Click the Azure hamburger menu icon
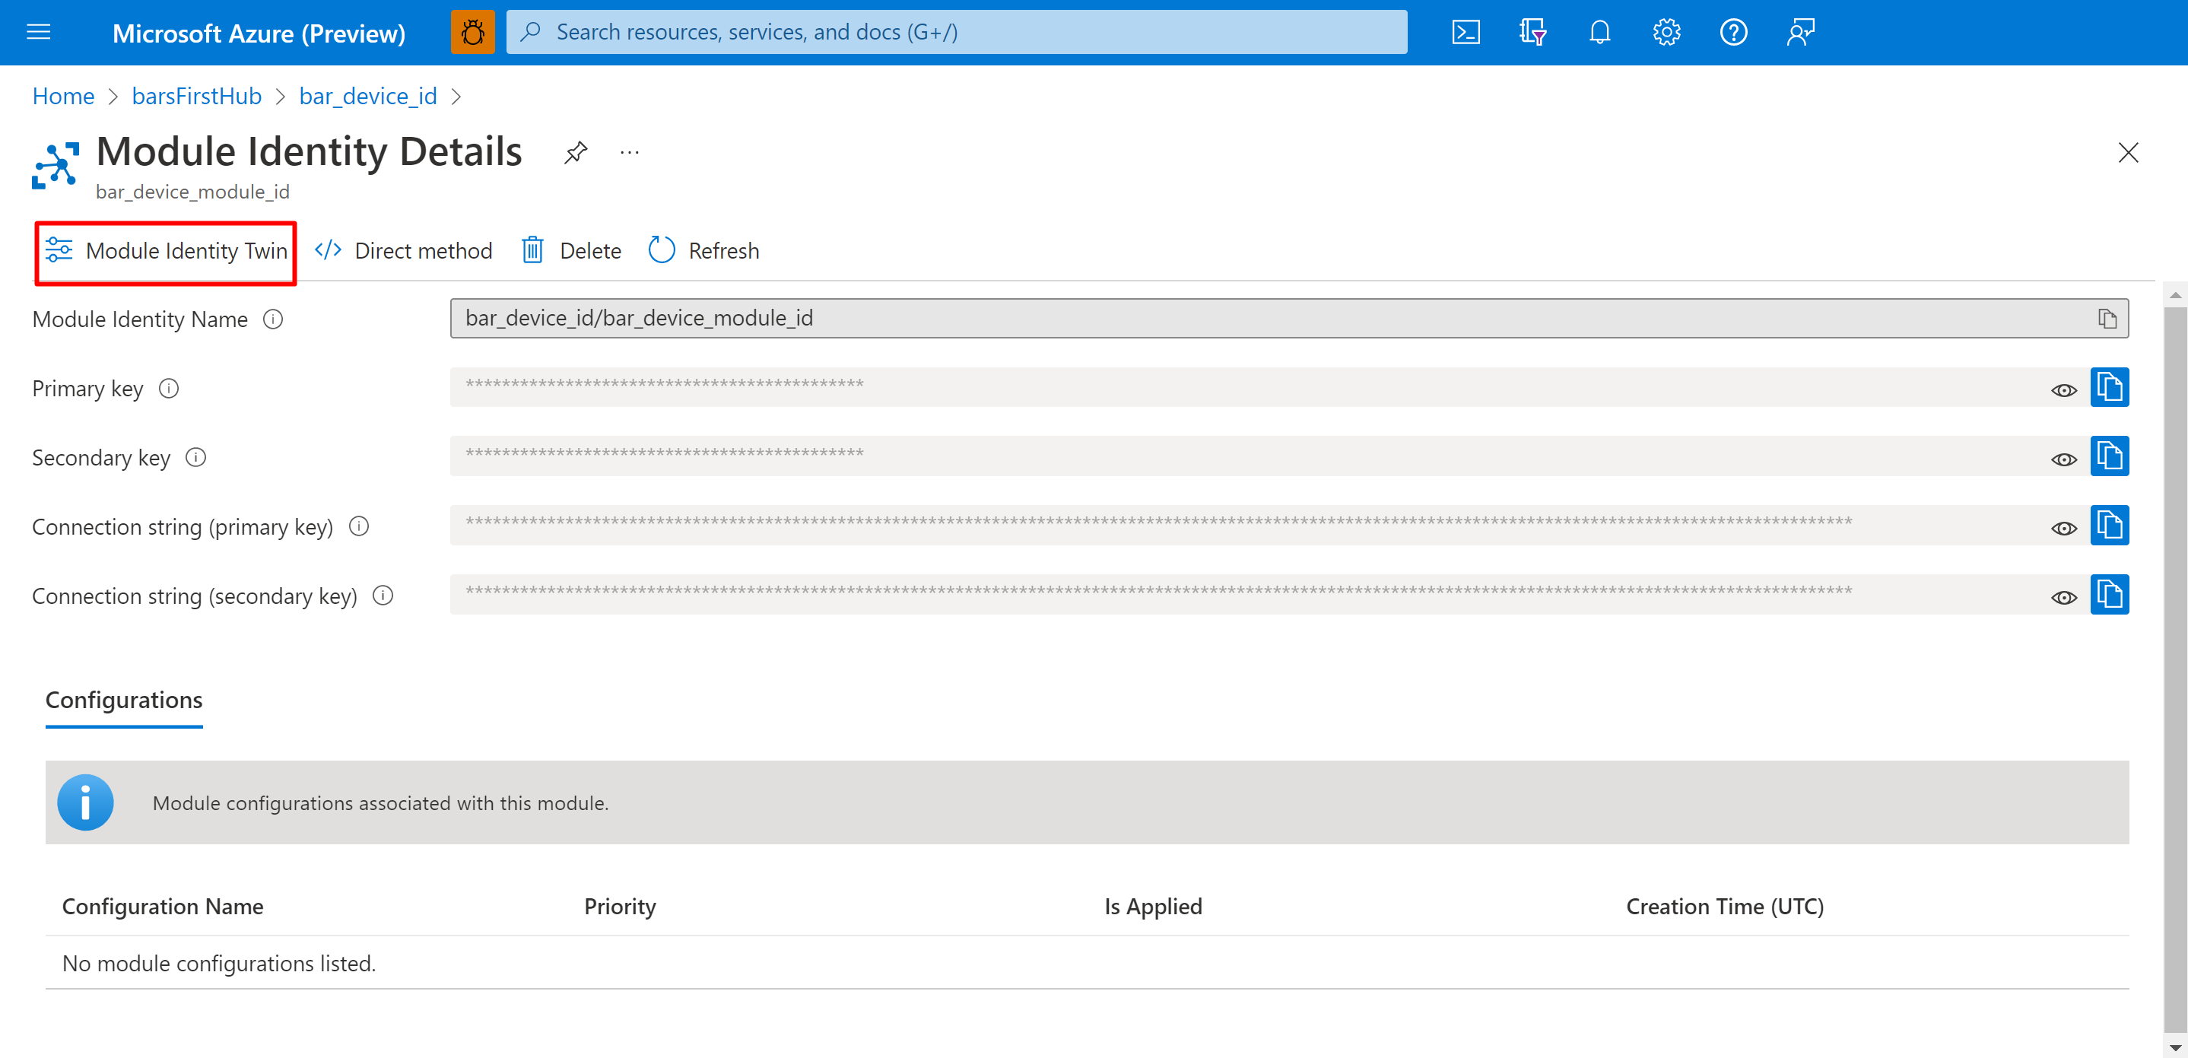This screenshot has width=2188, height=1058. tap(40, 30)
